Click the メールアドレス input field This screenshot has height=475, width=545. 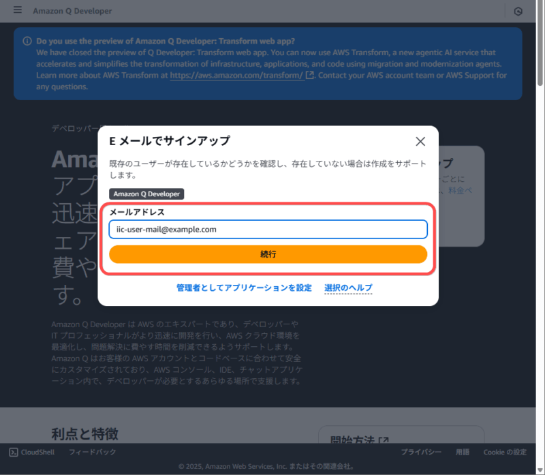tap(268, 229)
